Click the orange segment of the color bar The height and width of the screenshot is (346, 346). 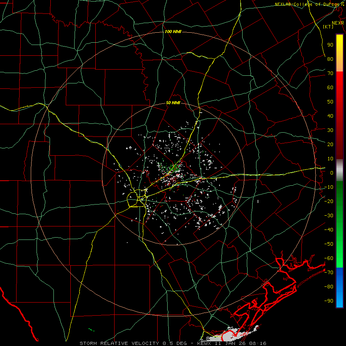pyautogui.click(x=339, y=64)
